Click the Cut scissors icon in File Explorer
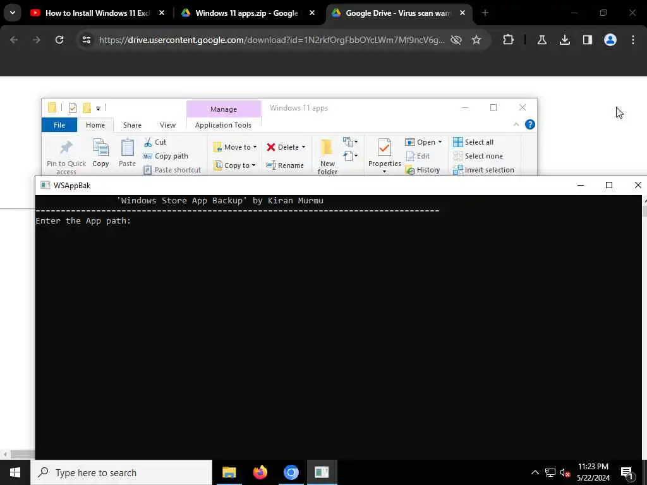Viewport: 647px width, 485px height. [x=148, y=142]
